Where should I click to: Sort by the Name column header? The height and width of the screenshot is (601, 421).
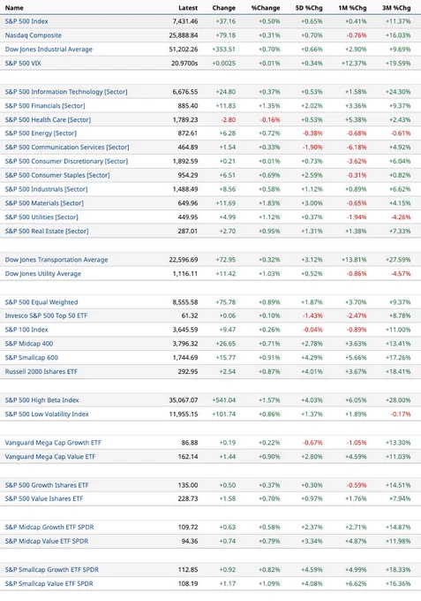point(14,8)
